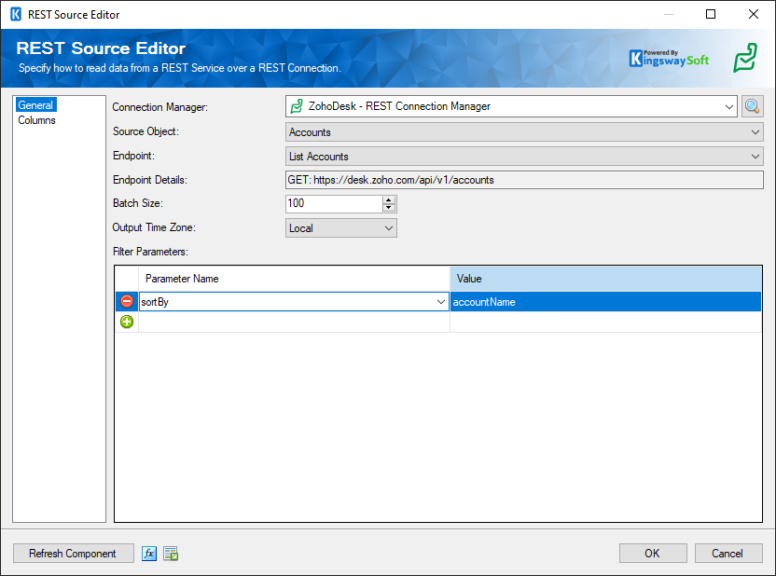Click the KingswaySoft logo
The width and height of the screenshot is (776, 576).
coord(669,59)
